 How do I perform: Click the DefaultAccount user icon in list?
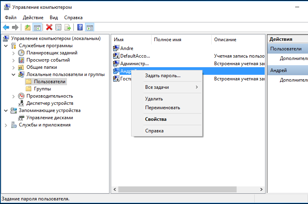pos(116,56)
